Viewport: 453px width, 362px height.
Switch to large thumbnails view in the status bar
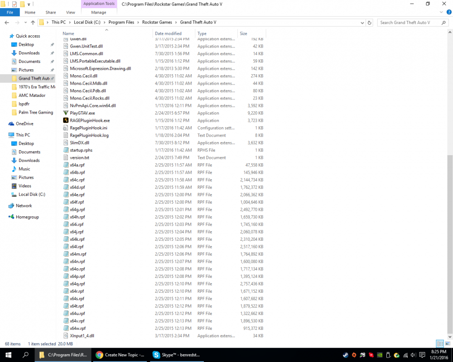[x=448, y=344]
